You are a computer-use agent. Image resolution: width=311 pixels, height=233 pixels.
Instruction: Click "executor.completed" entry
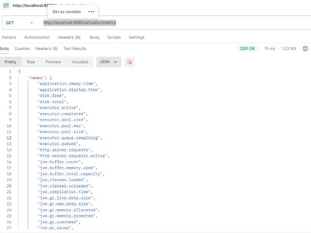click(x=62, y=114)
